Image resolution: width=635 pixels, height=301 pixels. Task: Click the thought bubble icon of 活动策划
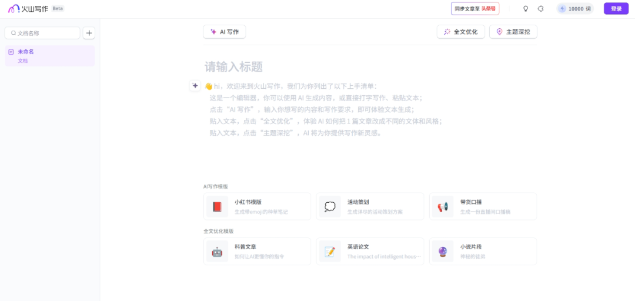pos(330,206)
